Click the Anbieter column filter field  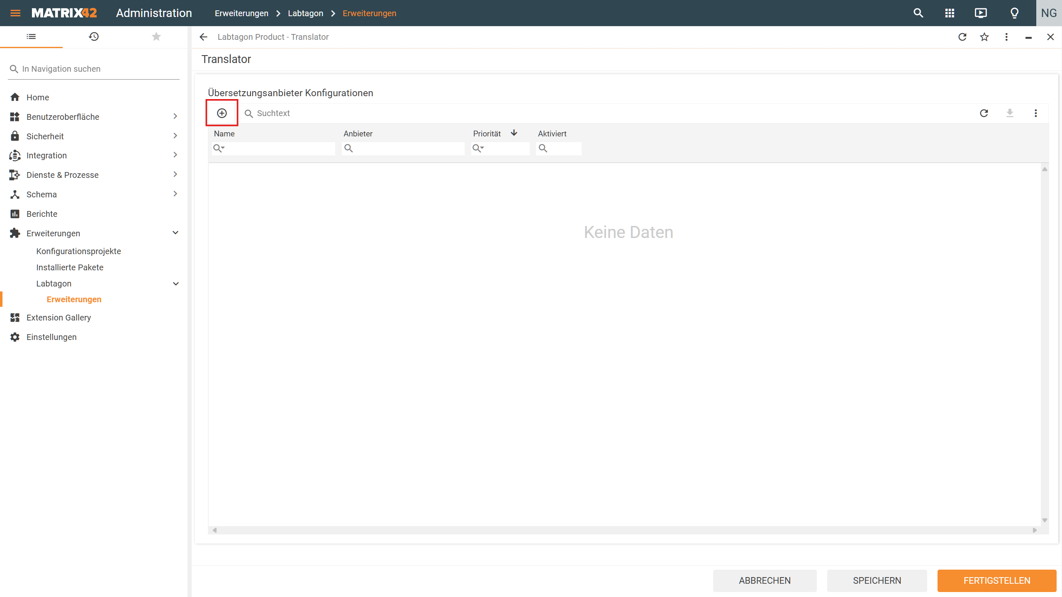coord(403,148)
